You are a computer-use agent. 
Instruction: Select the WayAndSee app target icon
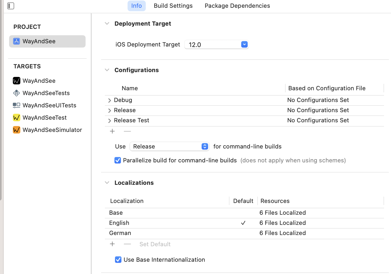click(x=17, y=81)
